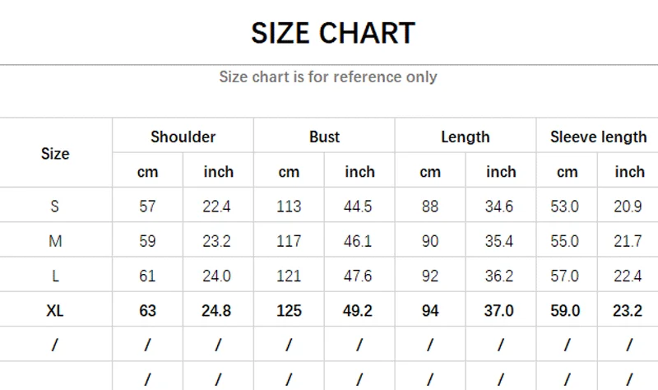Click the Sleeve length column header

pyautogui.click(x=598, y=137)
